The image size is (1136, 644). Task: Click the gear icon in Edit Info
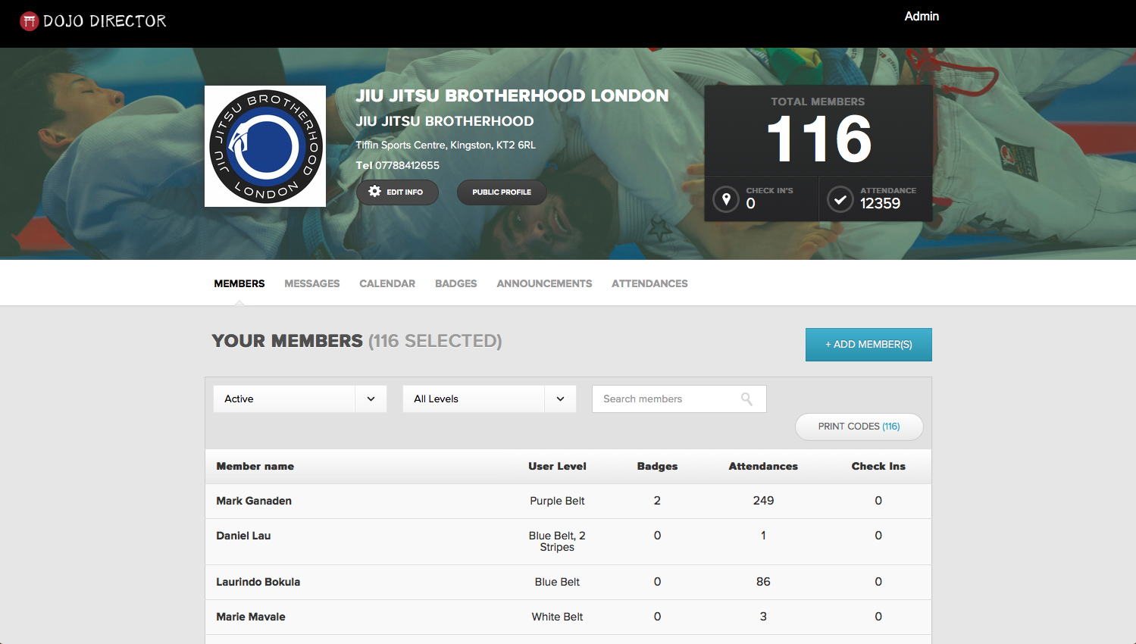[x=374, y=192]
